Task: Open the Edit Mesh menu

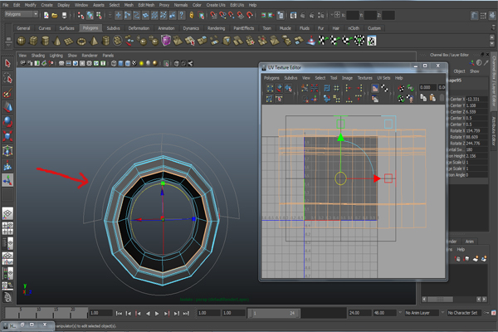Action: 146,5
